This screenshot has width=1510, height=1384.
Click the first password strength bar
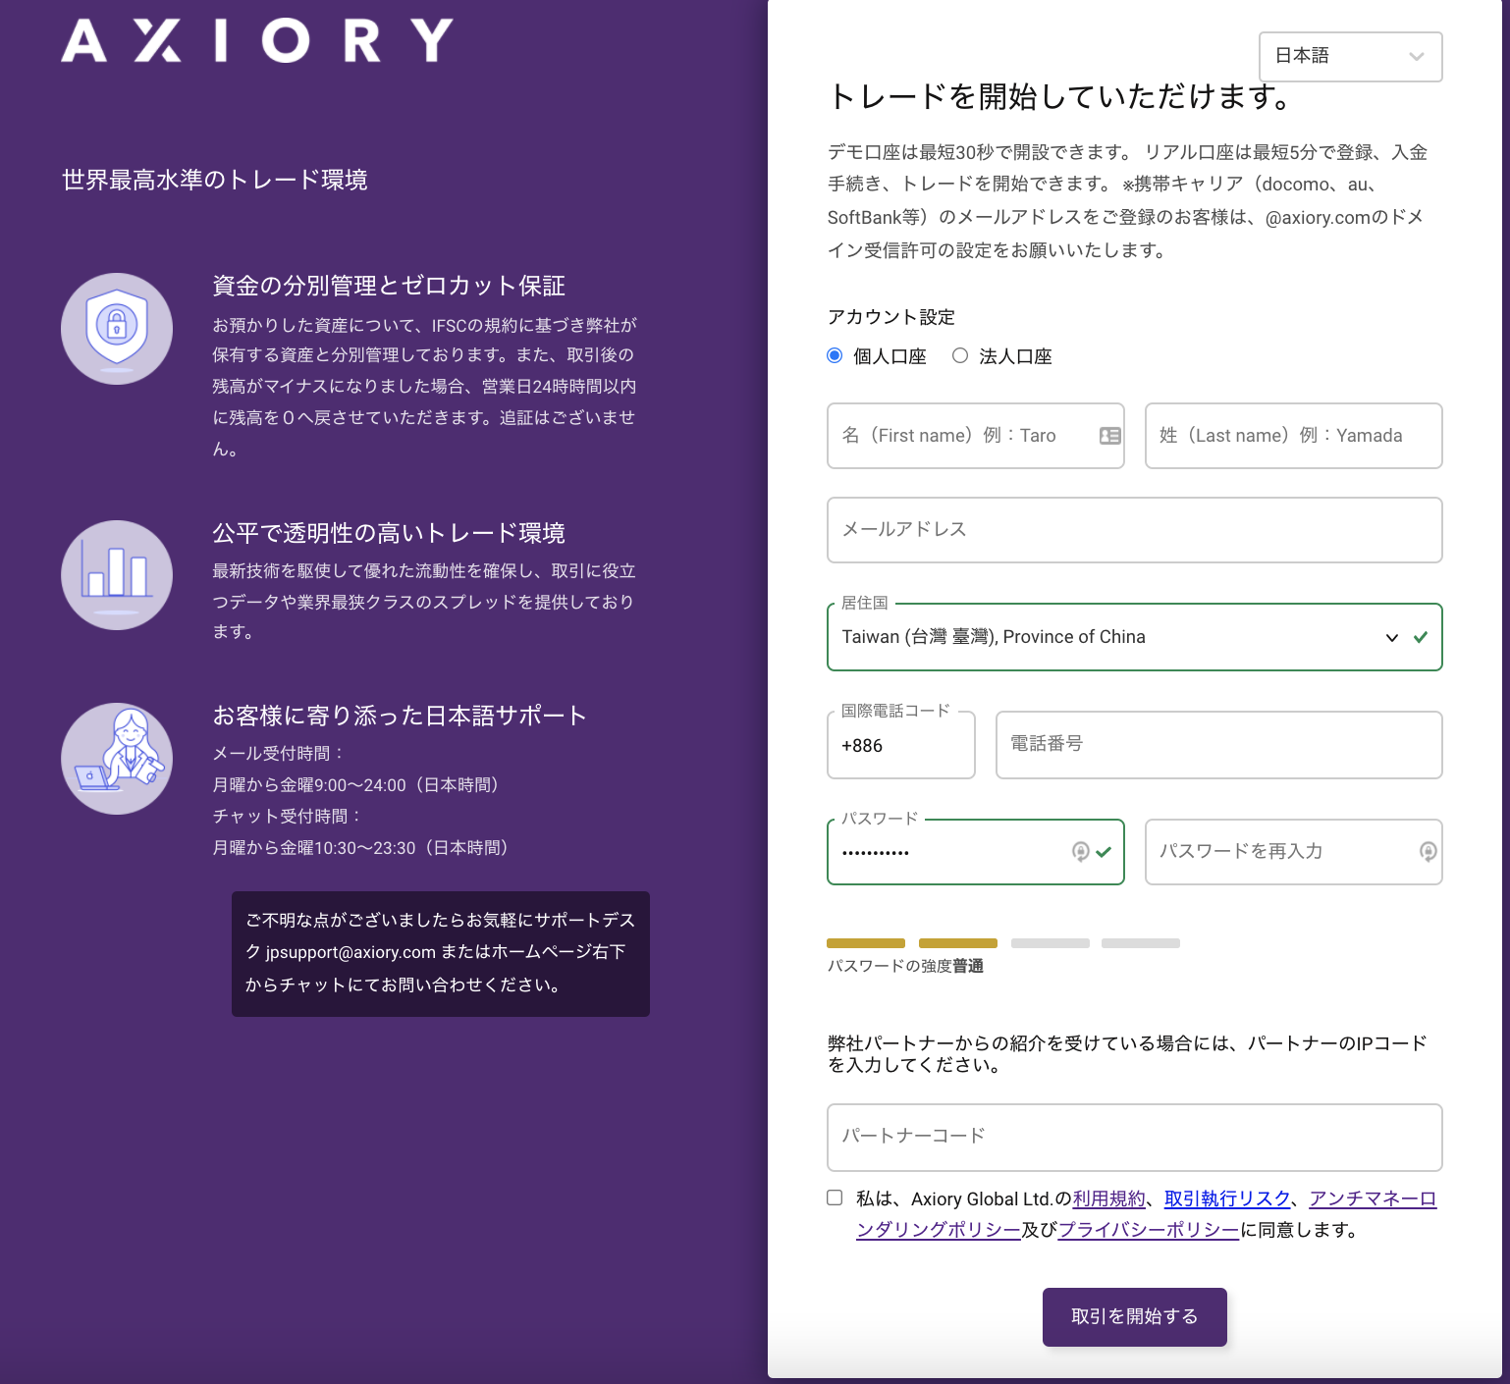coord(866,943)
